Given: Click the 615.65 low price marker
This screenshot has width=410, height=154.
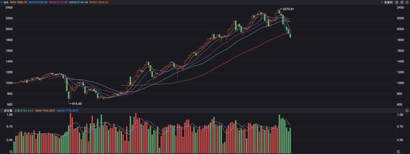Looking at the screenshot, I should coord(75,103).
